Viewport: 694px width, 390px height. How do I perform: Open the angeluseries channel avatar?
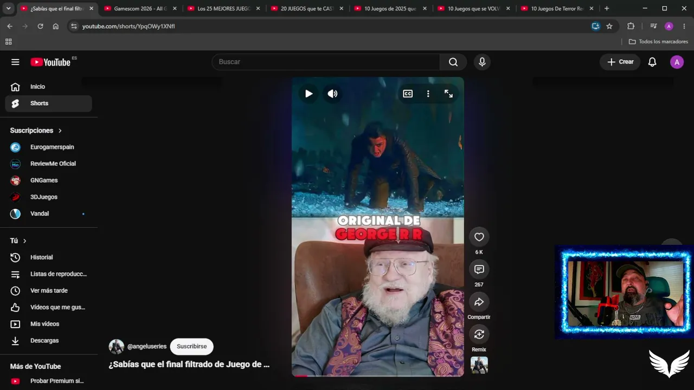[117, 347]
